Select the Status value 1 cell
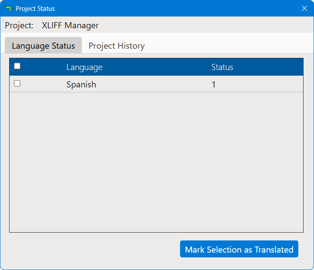Screen dimensions: 314x270 [x=214, y=84]
